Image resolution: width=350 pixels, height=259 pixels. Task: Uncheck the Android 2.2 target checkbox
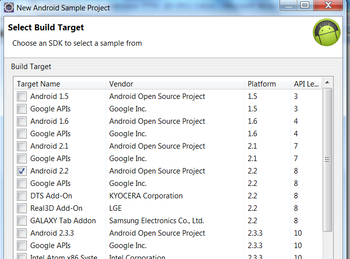coord(22,171)
